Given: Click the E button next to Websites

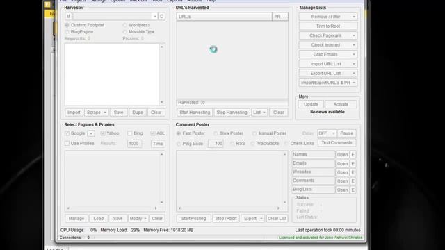Looking at the screenshot, I should [353, 172].
